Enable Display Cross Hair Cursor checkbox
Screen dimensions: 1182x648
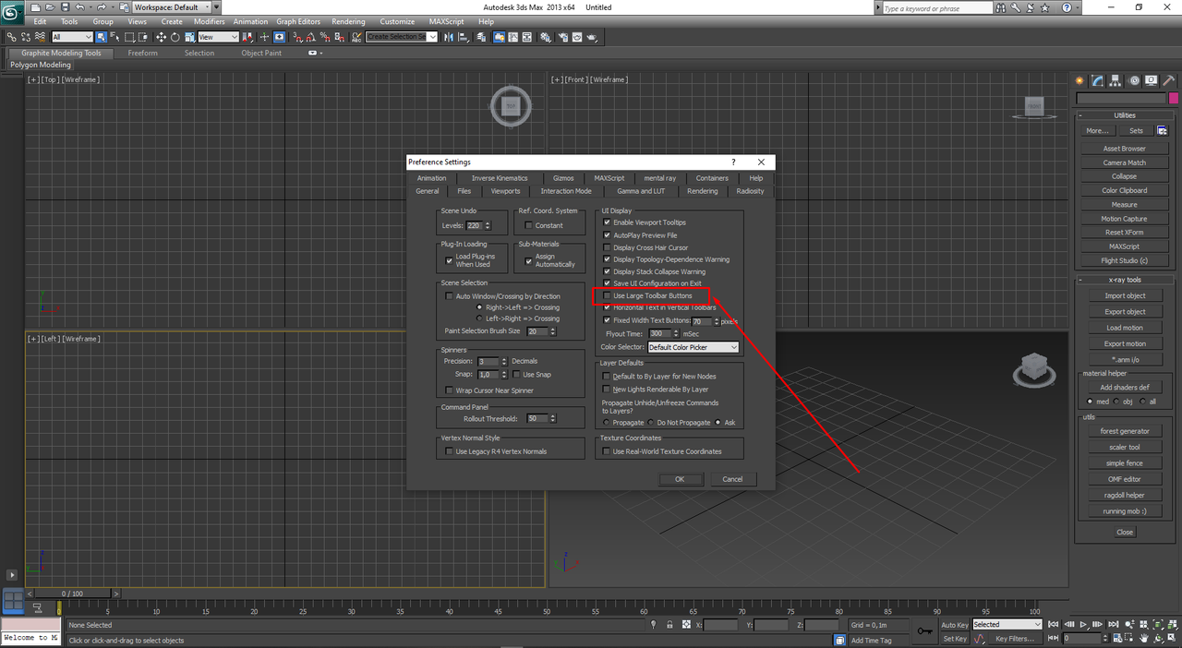[x=607, y=247]
